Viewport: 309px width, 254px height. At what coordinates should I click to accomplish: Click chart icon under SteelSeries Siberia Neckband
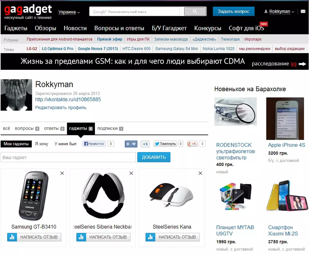click(81, 237)
